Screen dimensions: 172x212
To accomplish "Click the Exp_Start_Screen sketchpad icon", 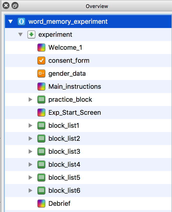I will pos(41,112).
